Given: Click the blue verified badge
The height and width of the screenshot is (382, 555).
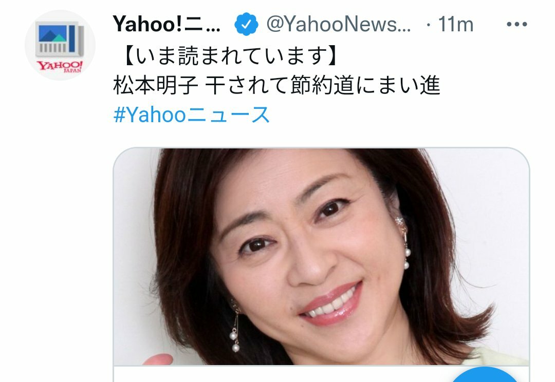Looking at the screenshot, I should point(246,24).
